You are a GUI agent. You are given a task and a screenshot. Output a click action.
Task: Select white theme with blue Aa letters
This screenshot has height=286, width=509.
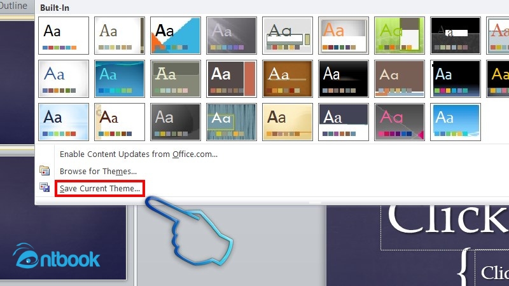(63, 78)
